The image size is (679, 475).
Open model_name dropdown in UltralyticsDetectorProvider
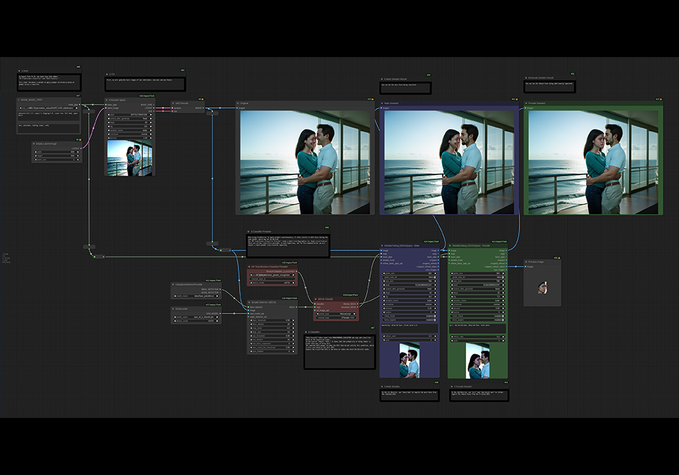(x=196, y=296)
